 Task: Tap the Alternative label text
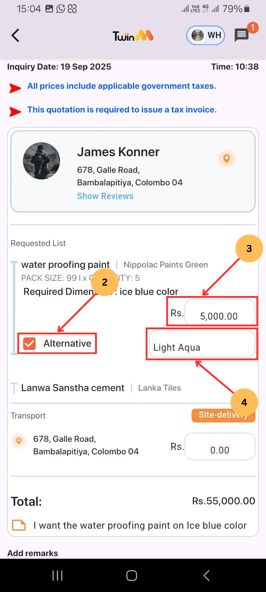[x=67, y=343]
